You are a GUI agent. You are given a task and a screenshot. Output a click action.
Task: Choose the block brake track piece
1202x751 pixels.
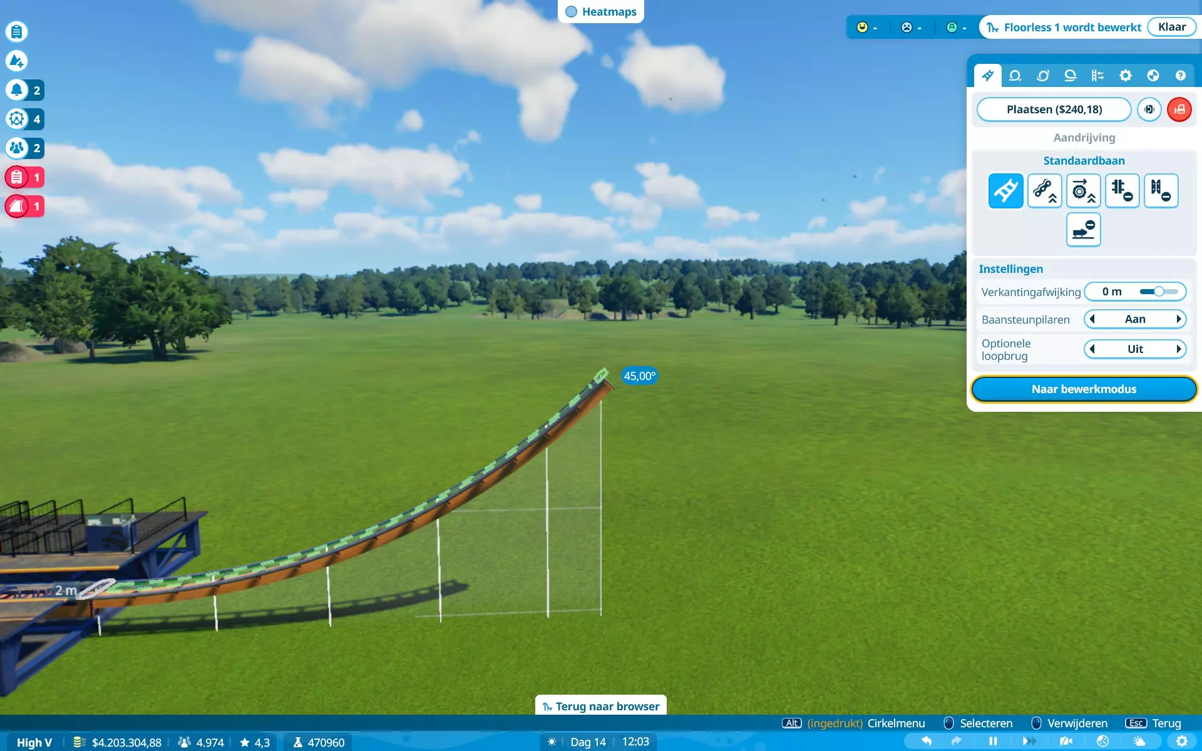tap(1161, 191)
